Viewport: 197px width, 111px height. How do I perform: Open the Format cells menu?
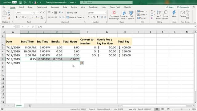pyautogui.click(x=142, y=18)
